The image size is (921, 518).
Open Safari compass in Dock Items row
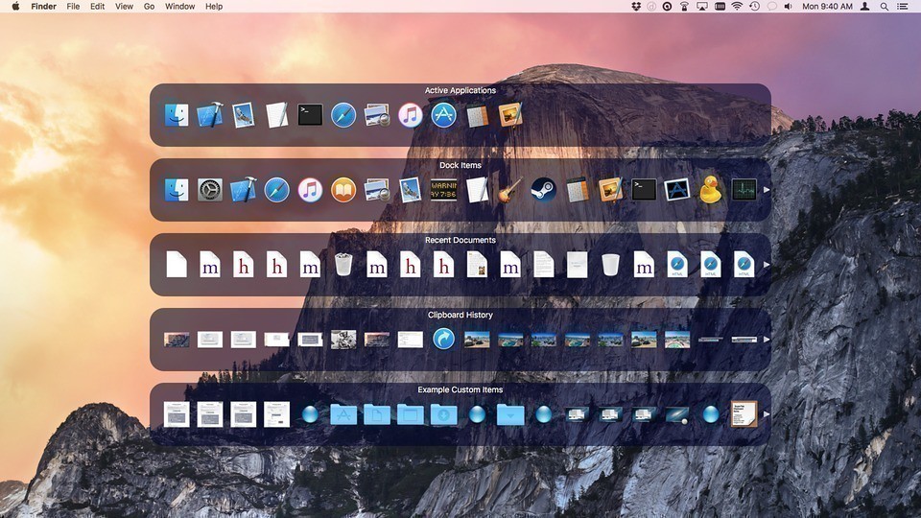point(276,190)
